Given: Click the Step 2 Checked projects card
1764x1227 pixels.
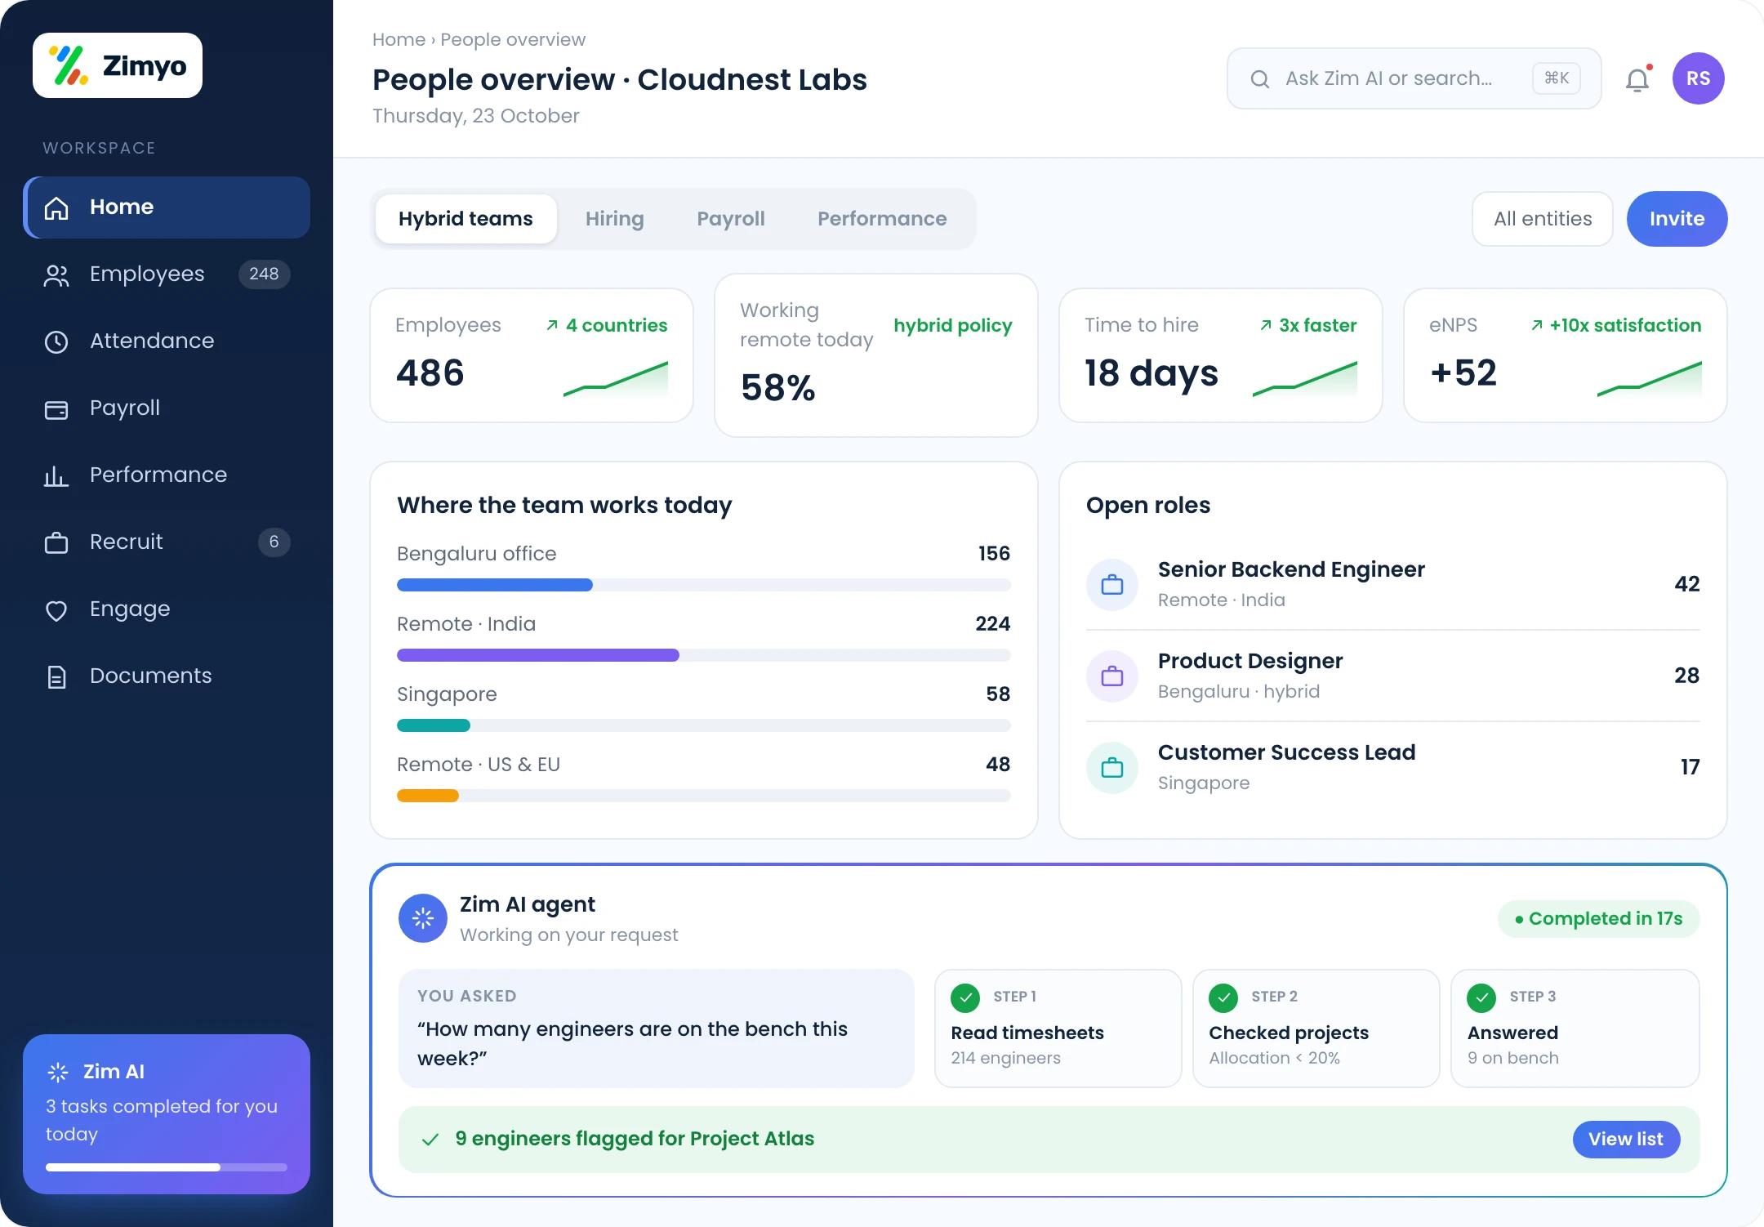Looking at the screenshot, I should click(x=1316, y=1028).
